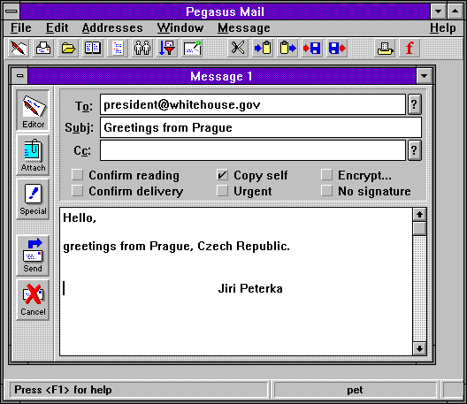The height and width of the screenshot is (404, 467).
Task: Click the Attach sidebar icon
Action: [x=33, y=155]
